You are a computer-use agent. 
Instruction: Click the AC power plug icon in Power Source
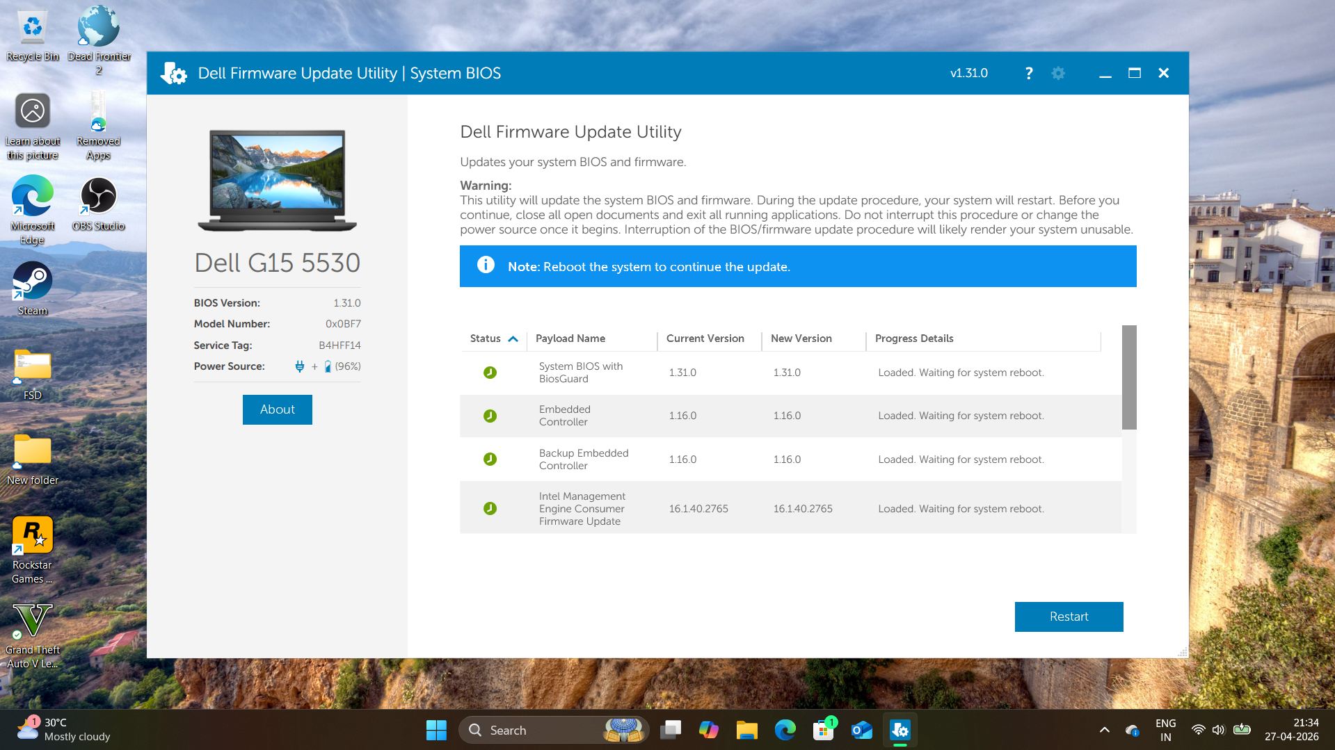[299, 366]
